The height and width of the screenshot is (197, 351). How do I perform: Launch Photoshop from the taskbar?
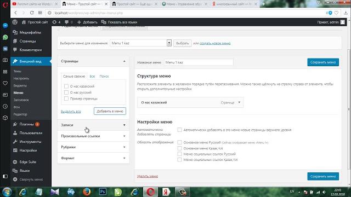(103, 192)
